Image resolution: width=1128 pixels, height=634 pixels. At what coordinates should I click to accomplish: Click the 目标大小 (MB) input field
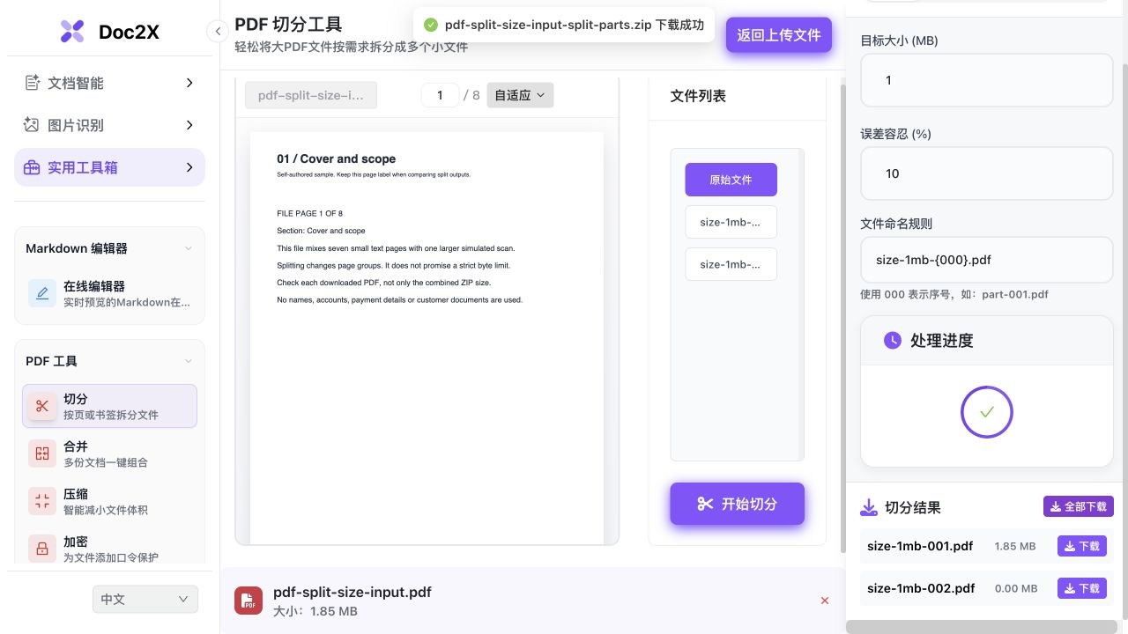[x=986, y=80]
